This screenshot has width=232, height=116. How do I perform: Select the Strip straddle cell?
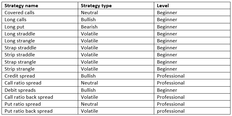40,55
